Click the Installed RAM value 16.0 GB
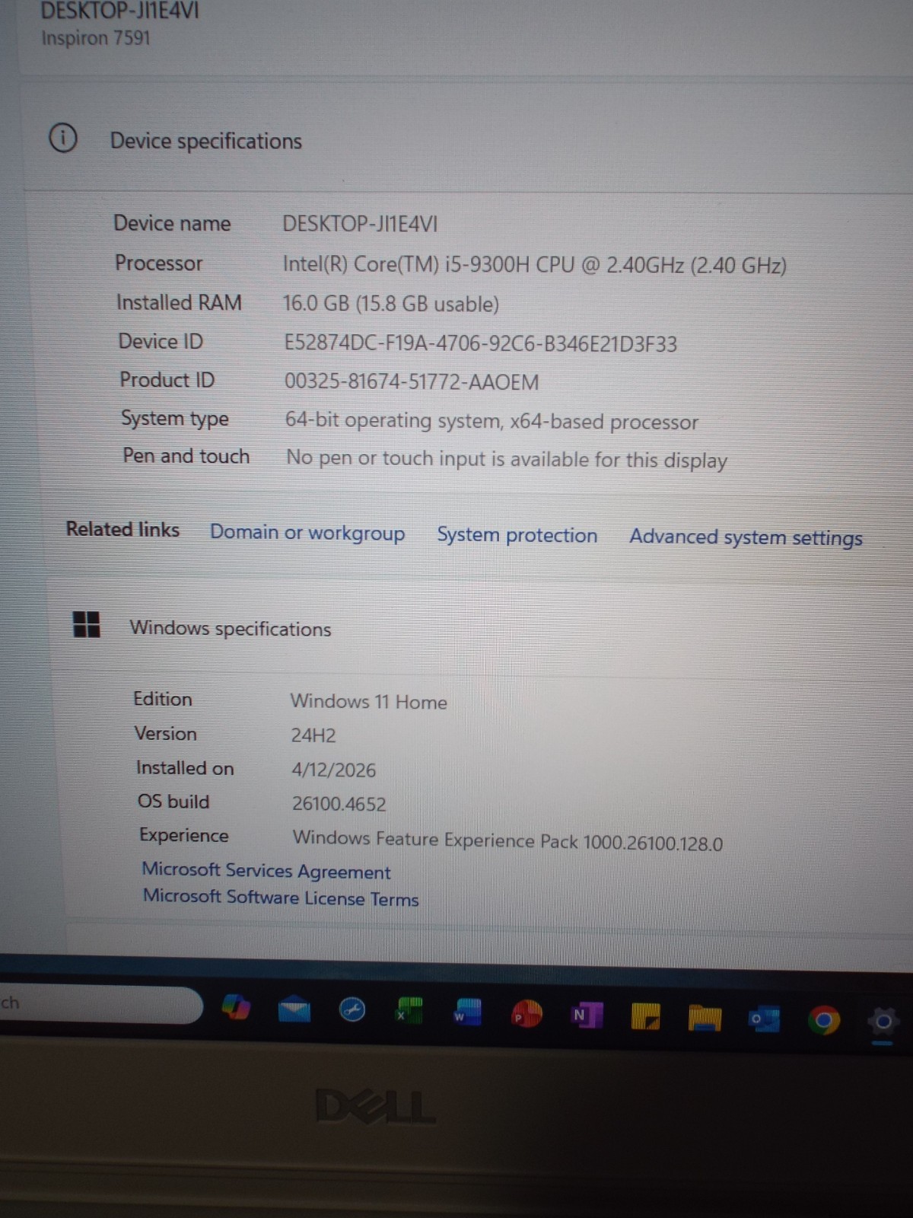The width and height of the screenshot is (913, 1218). [x=391, y=304]
